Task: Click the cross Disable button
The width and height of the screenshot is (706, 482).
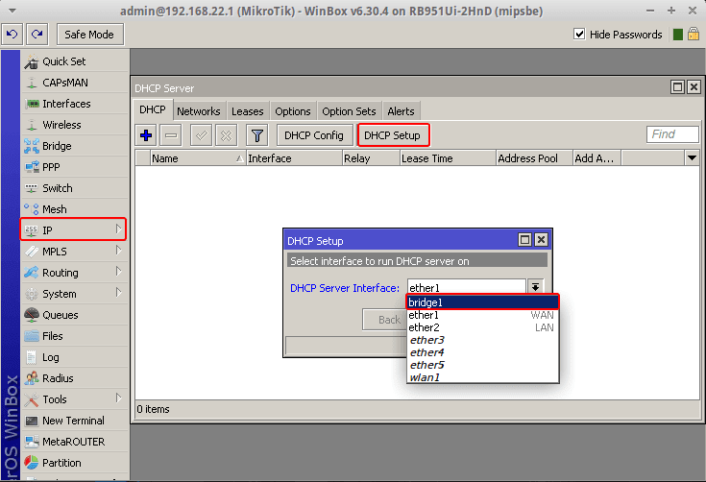Action: click(226, 135)
